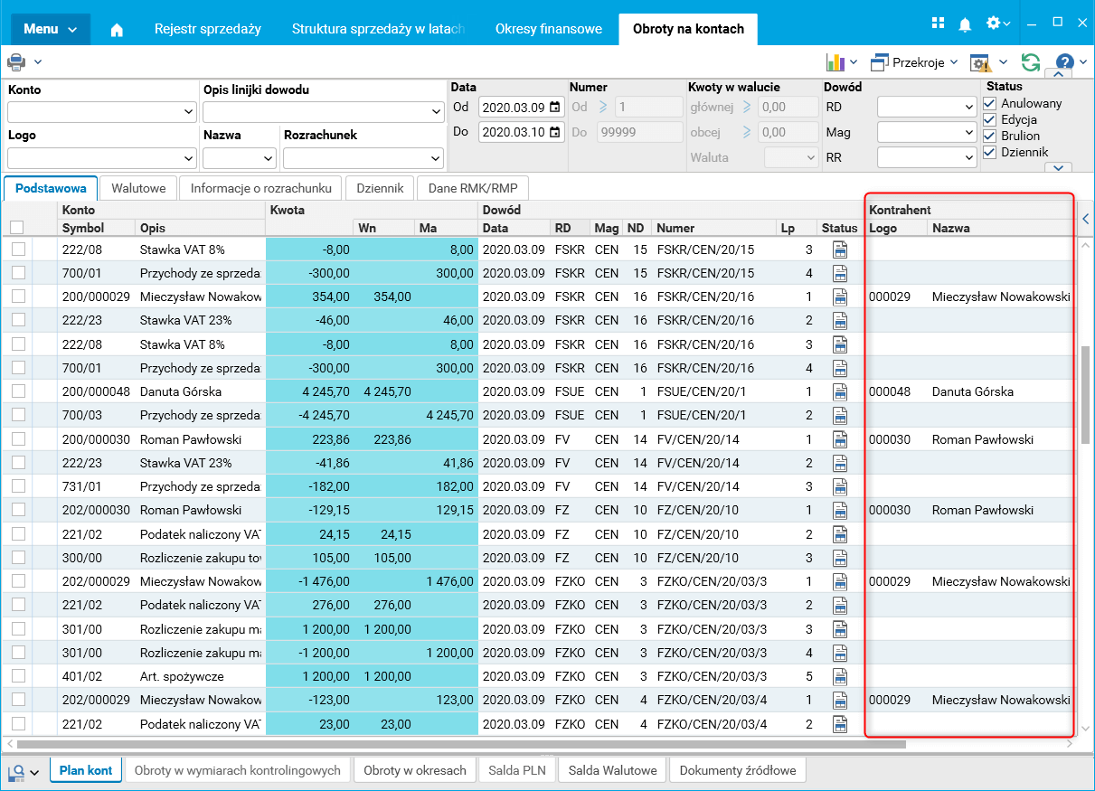Open the blue help question icon
The image size is (1095, 791).
pyautogui.click(x=1064, y=62)
